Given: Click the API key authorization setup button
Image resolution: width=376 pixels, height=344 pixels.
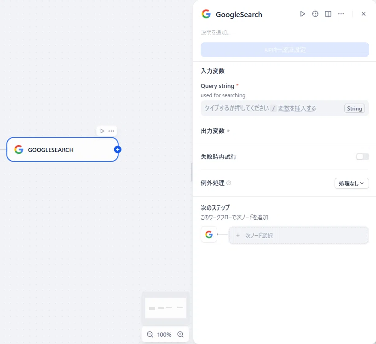Looking at the screenshot, I should pyautogui.click(x=284, y=50).
